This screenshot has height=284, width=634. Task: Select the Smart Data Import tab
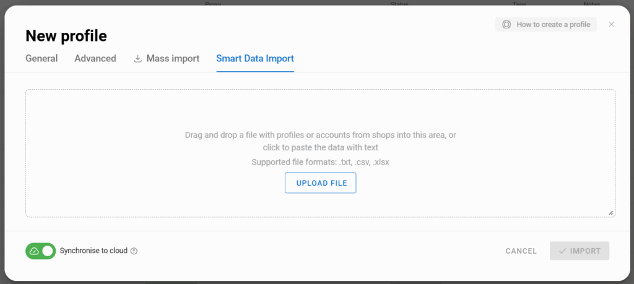(255, 59)
